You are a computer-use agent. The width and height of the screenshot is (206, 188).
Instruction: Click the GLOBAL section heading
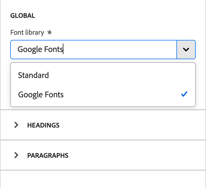[23, 16]
